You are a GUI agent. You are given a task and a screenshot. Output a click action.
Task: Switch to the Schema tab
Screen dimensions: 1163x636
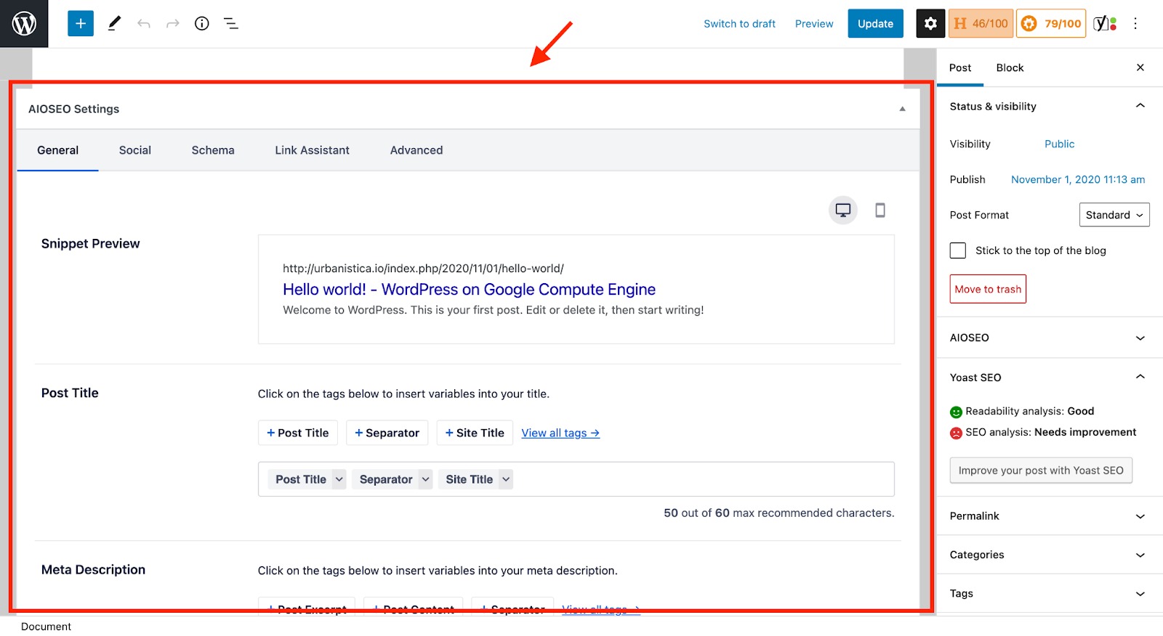[213, 150]
